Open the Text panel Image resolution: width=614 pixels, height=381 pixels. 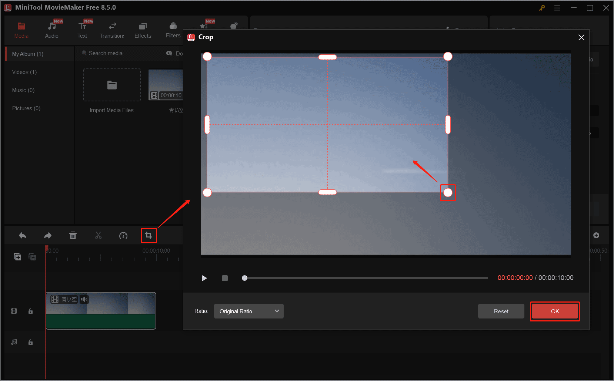tap(82, 30)
